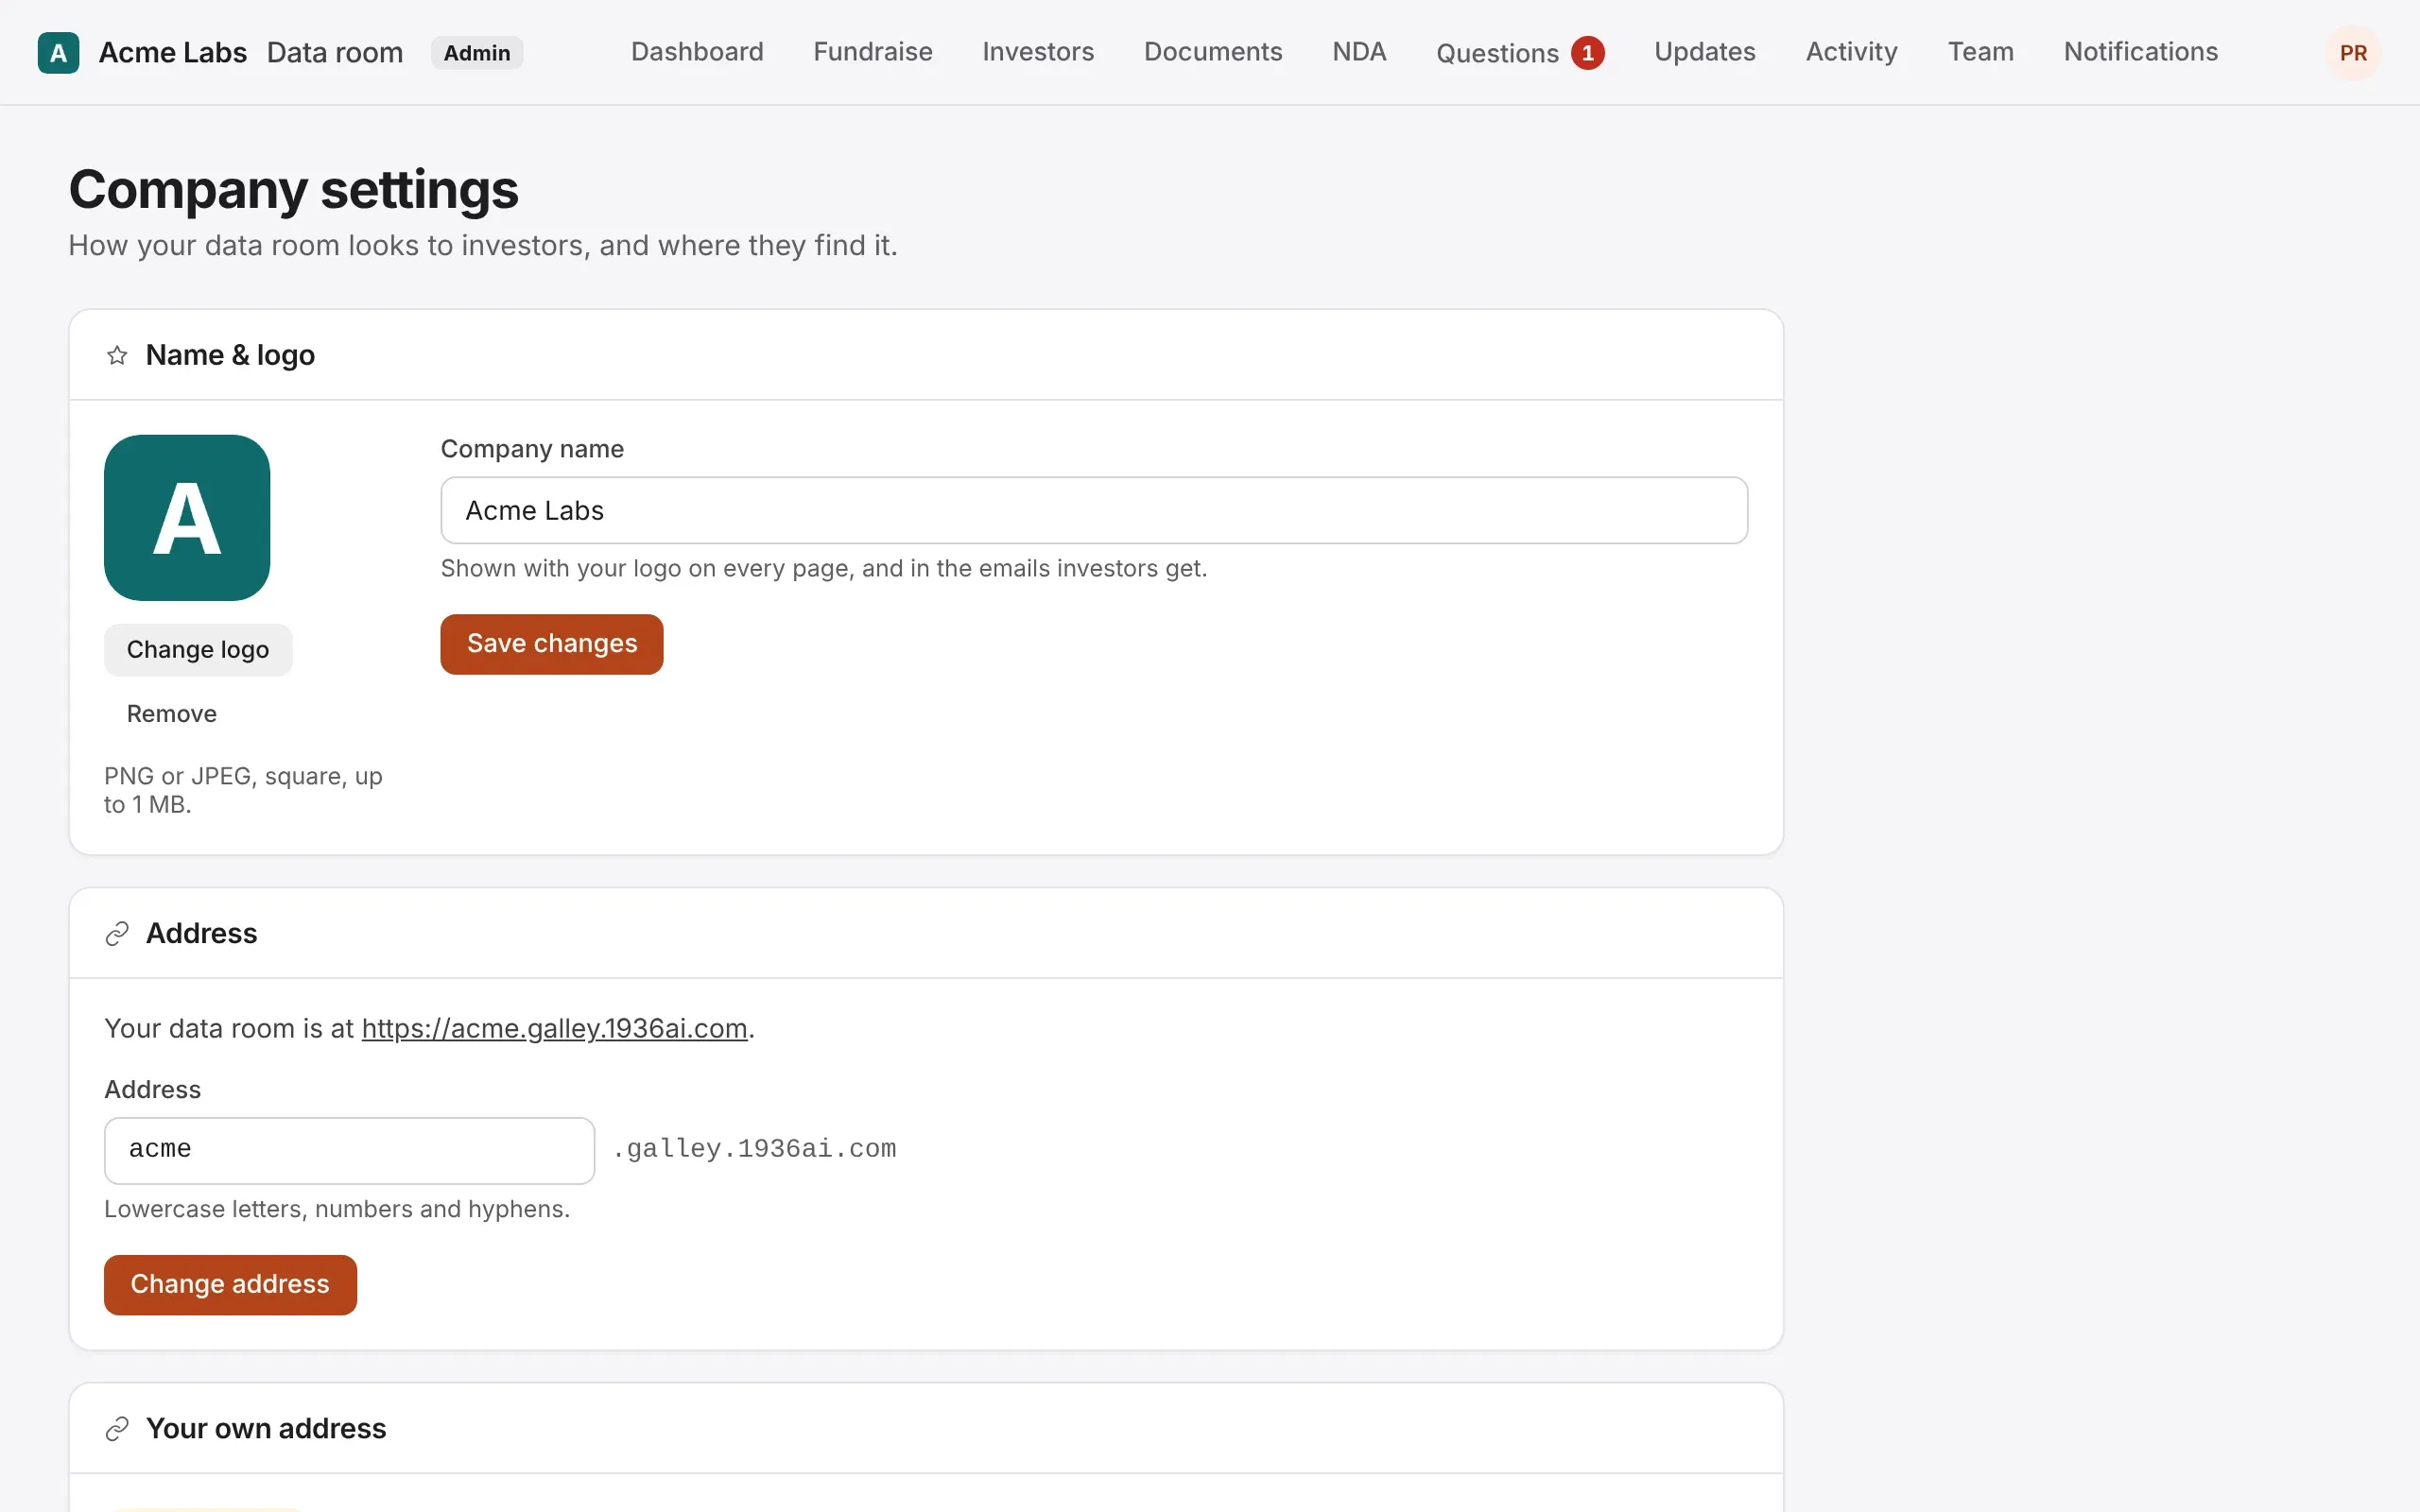Open the Notifications tab
The height and width of the screenshot is (1512, 2420).
pos(2140,52)
